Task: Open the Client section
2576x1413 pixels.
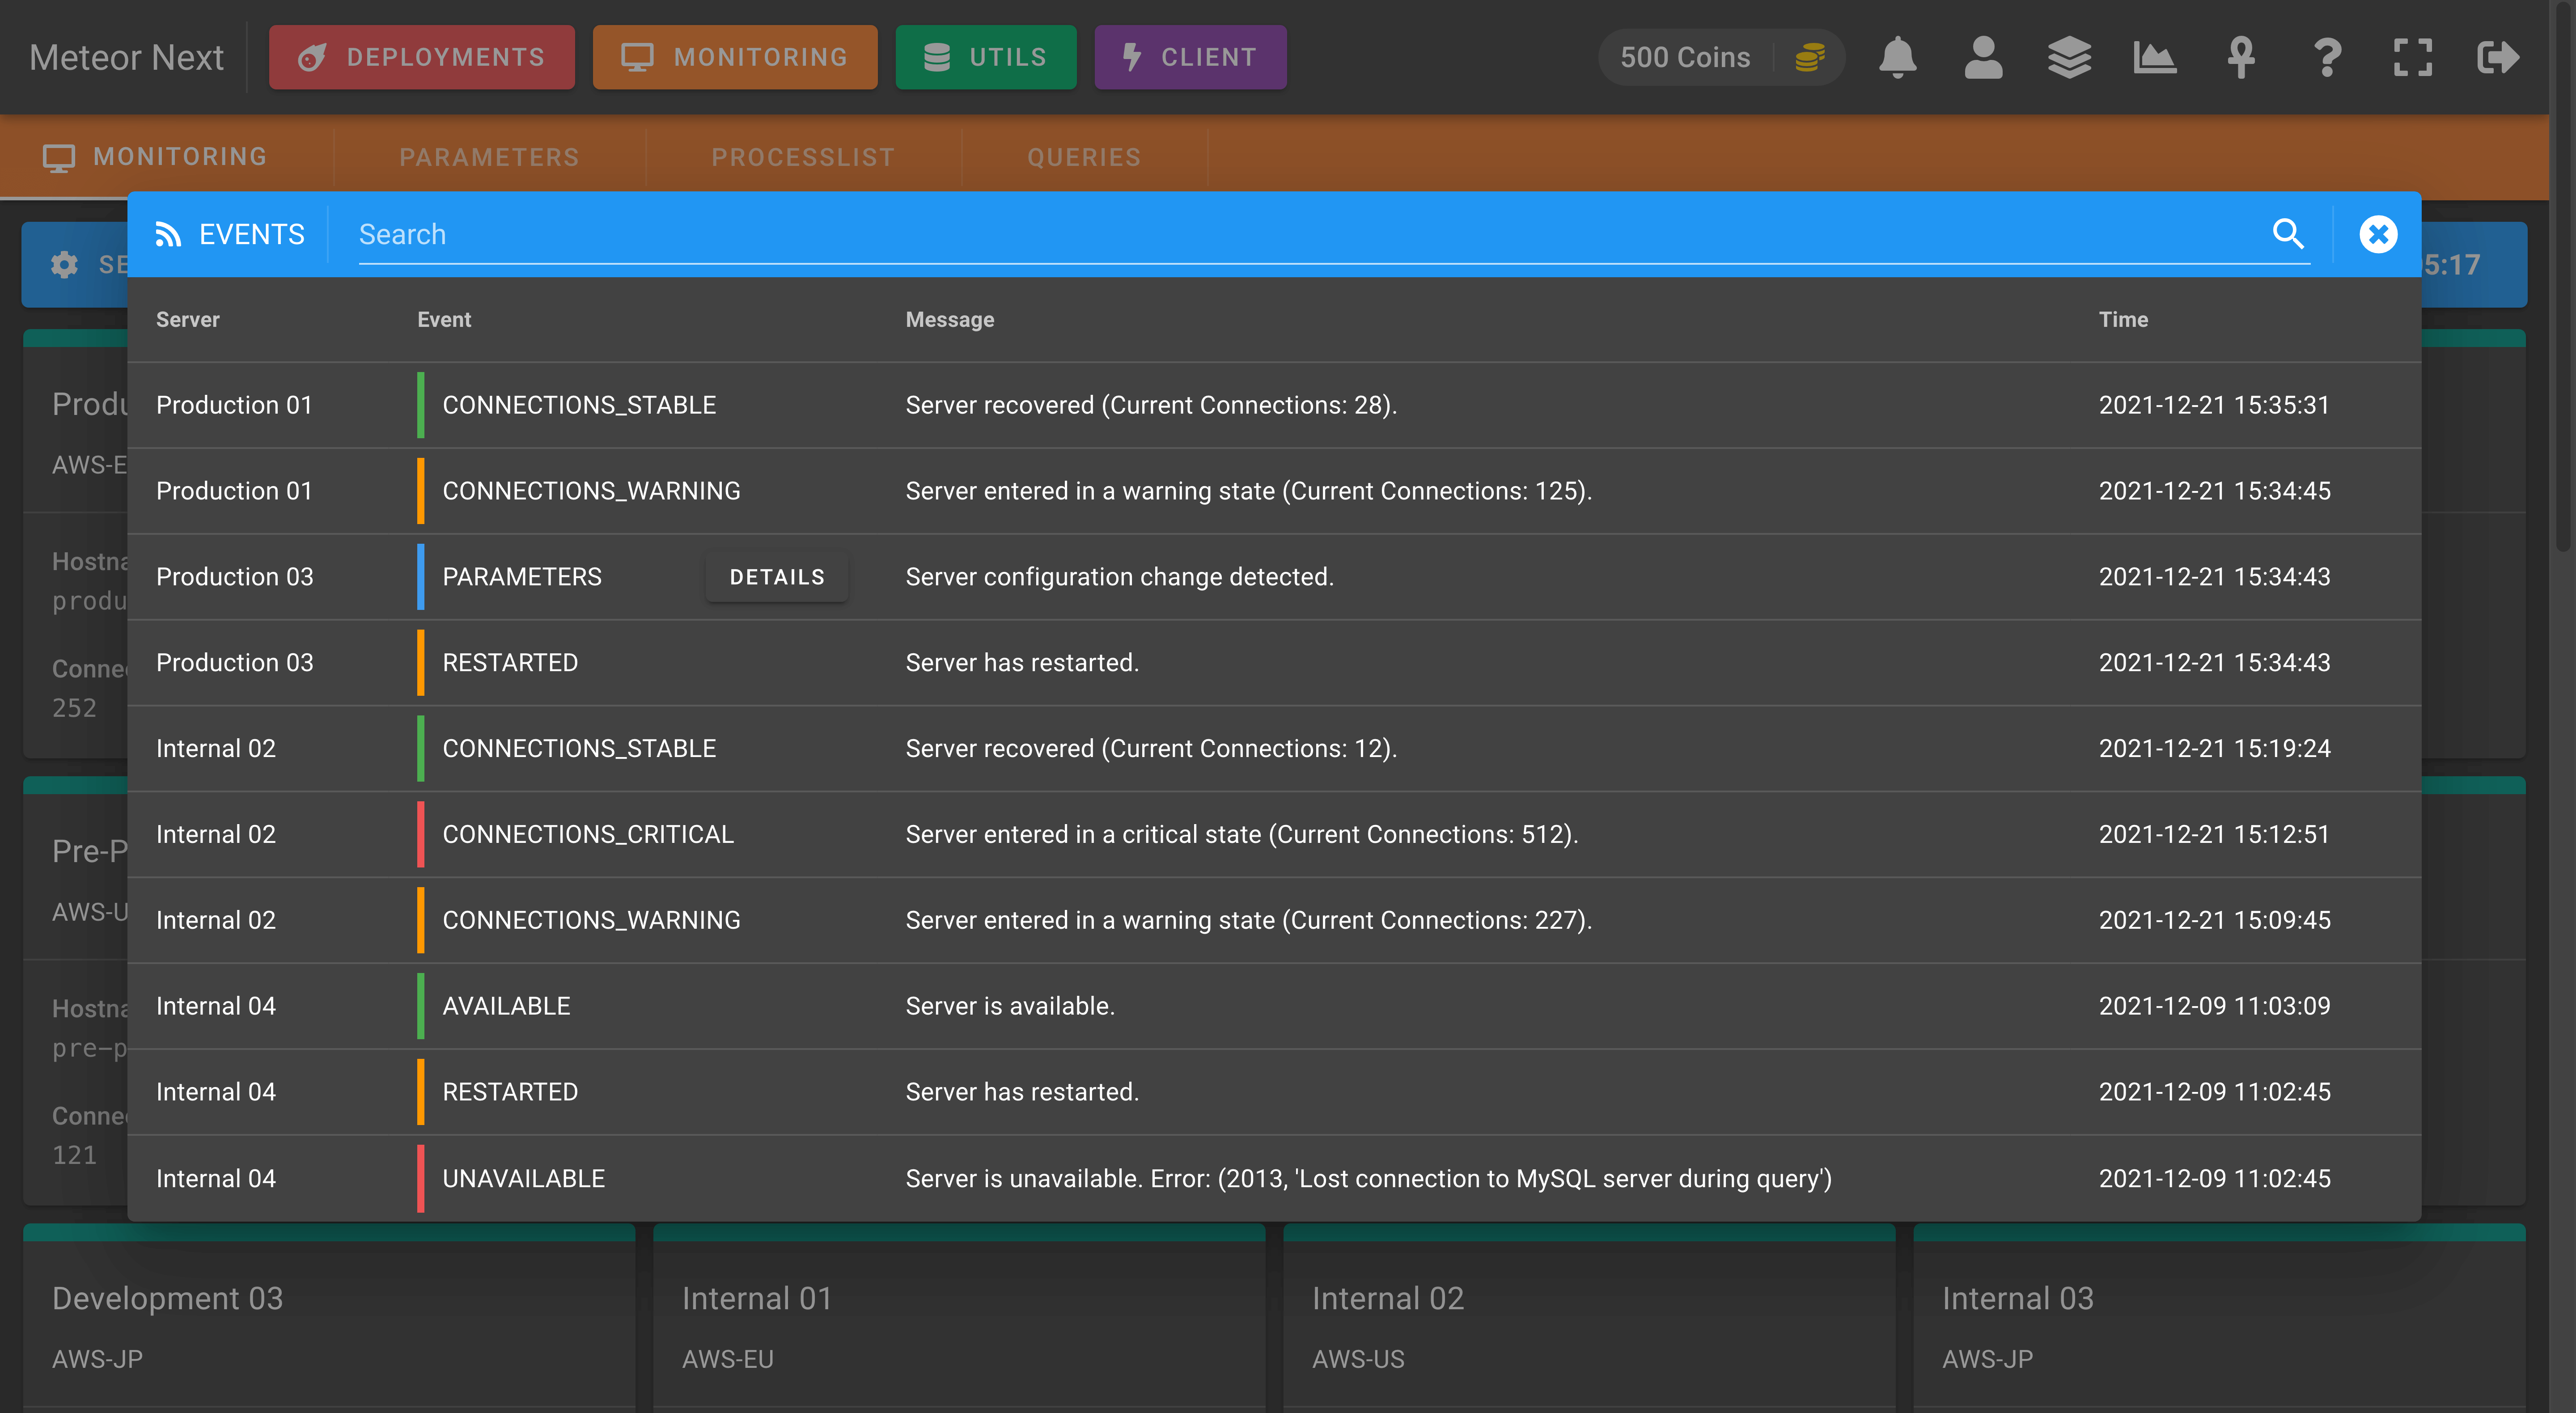Action: pyautogui.click(x=1190, y=57)
